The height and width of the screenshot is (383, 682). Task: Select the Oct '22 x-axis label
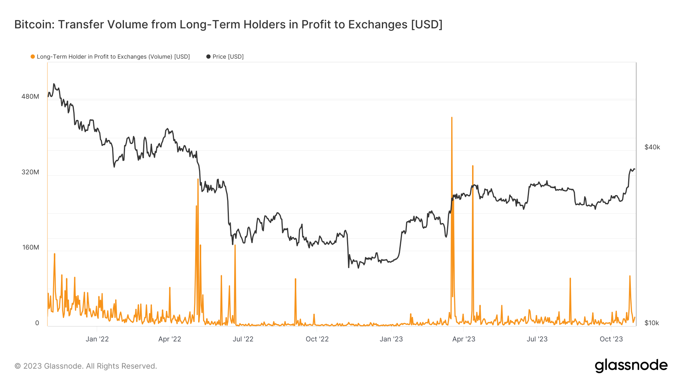click(317, 339)
